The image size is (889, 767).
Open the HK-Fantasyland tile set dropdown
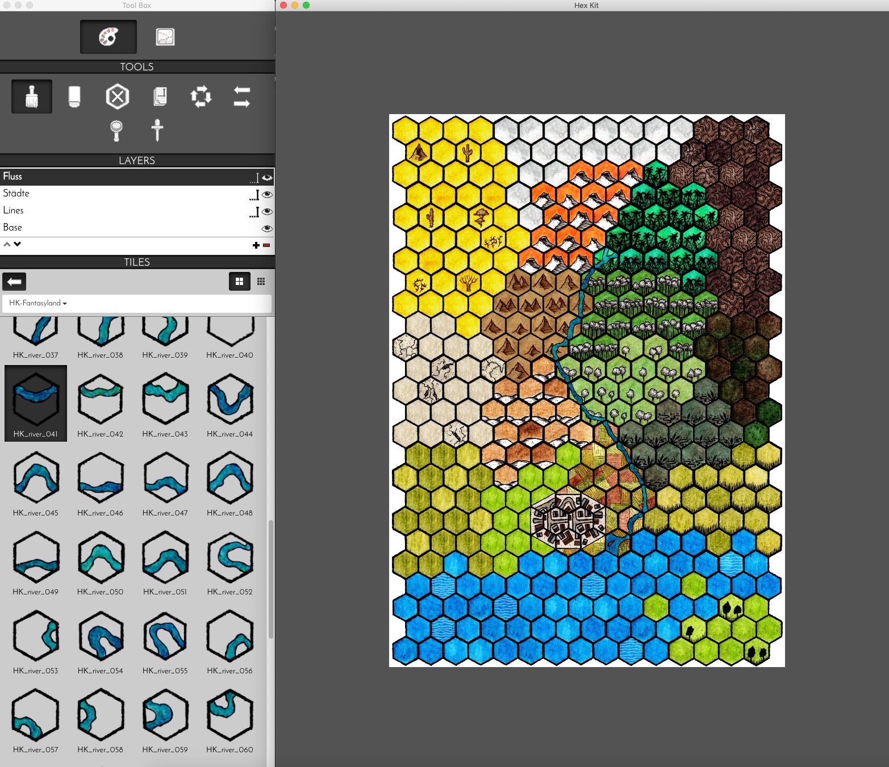[38, 303]
